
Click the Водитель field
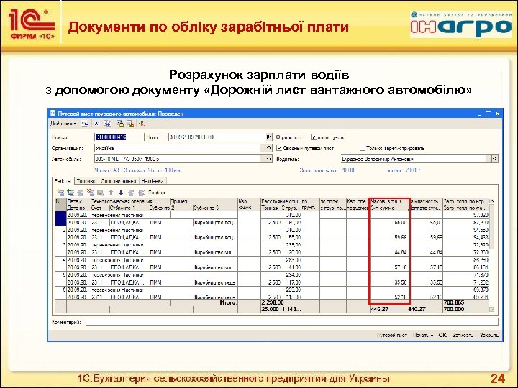[413, 159]
